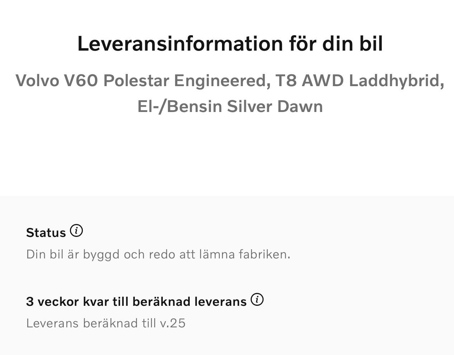
Task: Select the El-/Bensin Silver Dawn line
Action: pos(230,106)
